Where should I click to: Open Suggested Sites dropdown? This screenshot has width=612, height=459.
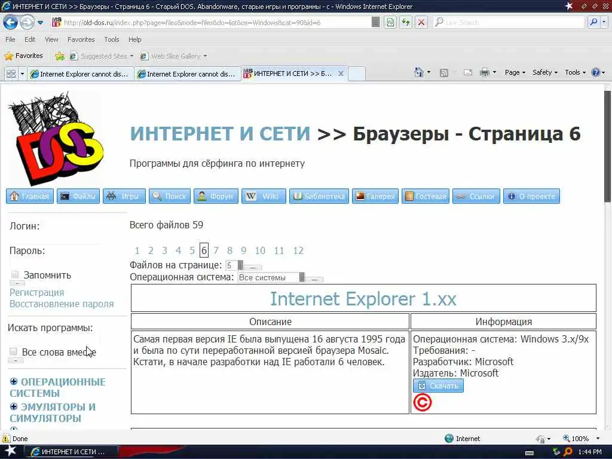point(102,56)
